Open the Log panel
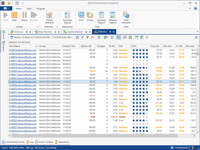Viewport: 200px width, 150px height. coord(30,142)
